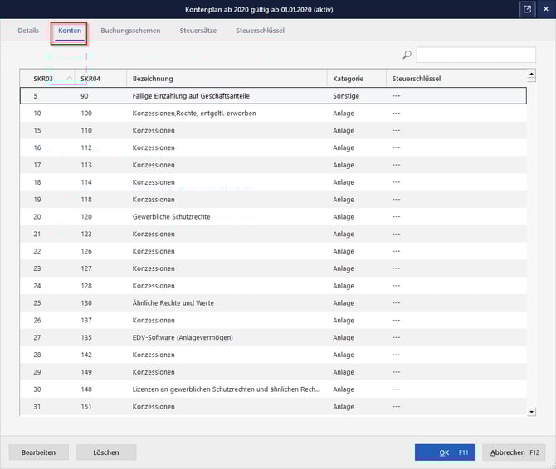Select the Konzessionen row with SKR04 128
This screenshot has width=556, height=469.
coord(273,286)
